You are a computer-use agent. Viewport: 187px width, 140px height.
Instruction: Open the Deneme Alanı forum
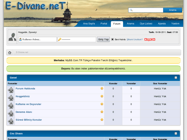point(24,112)
